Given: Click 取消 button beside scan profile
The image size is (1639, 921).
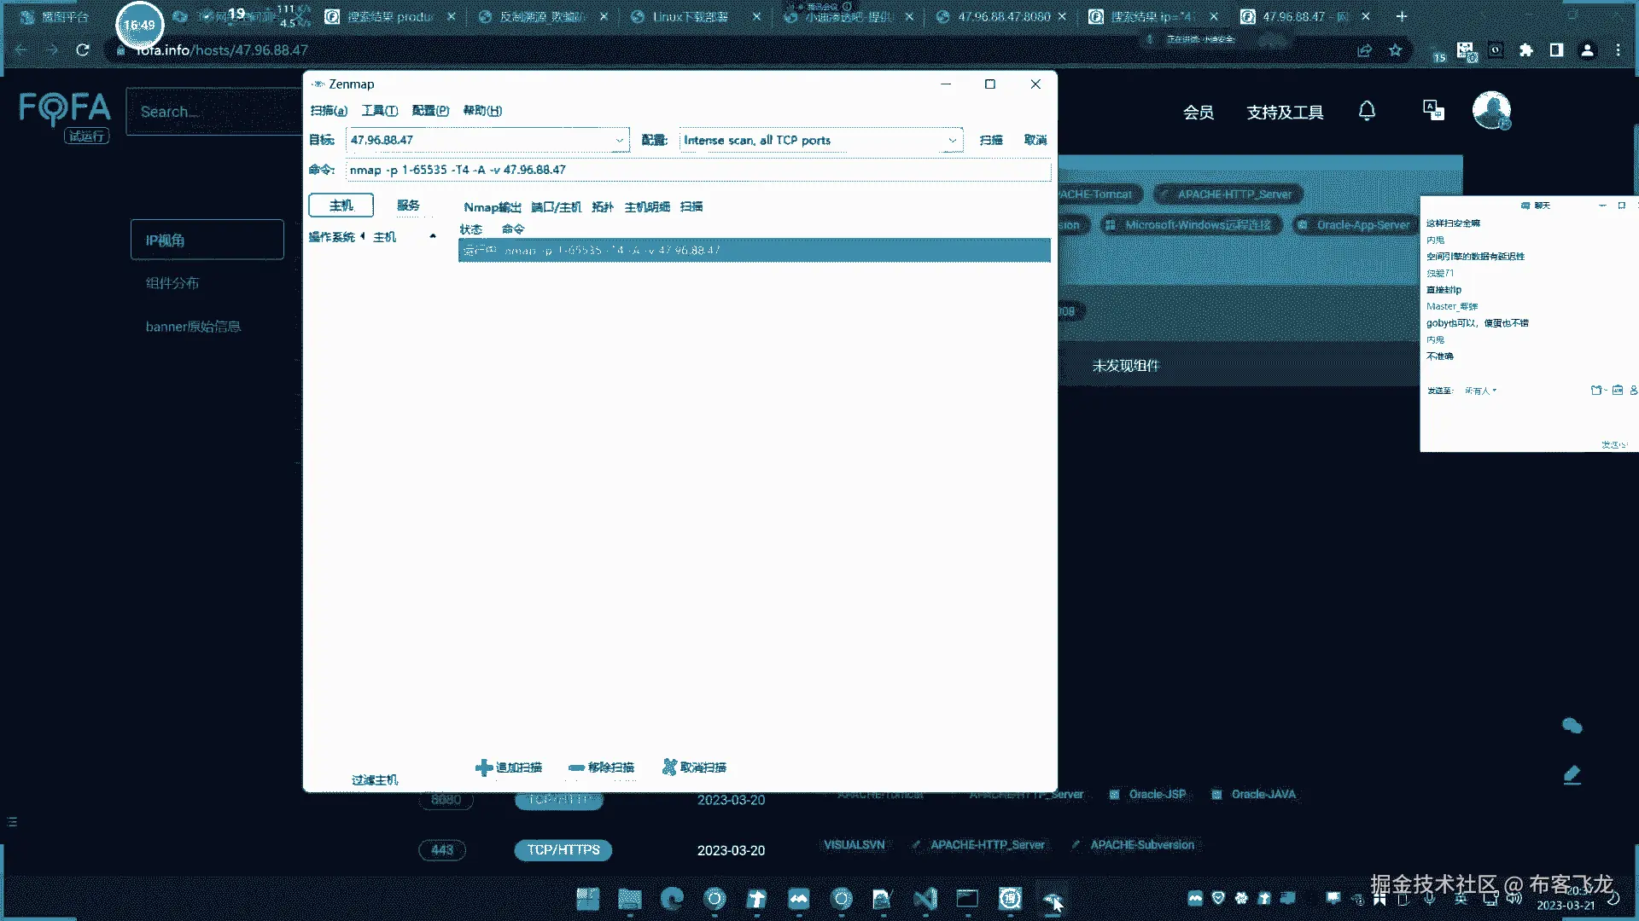Looking at the screenshot, I should [1035, 140].
